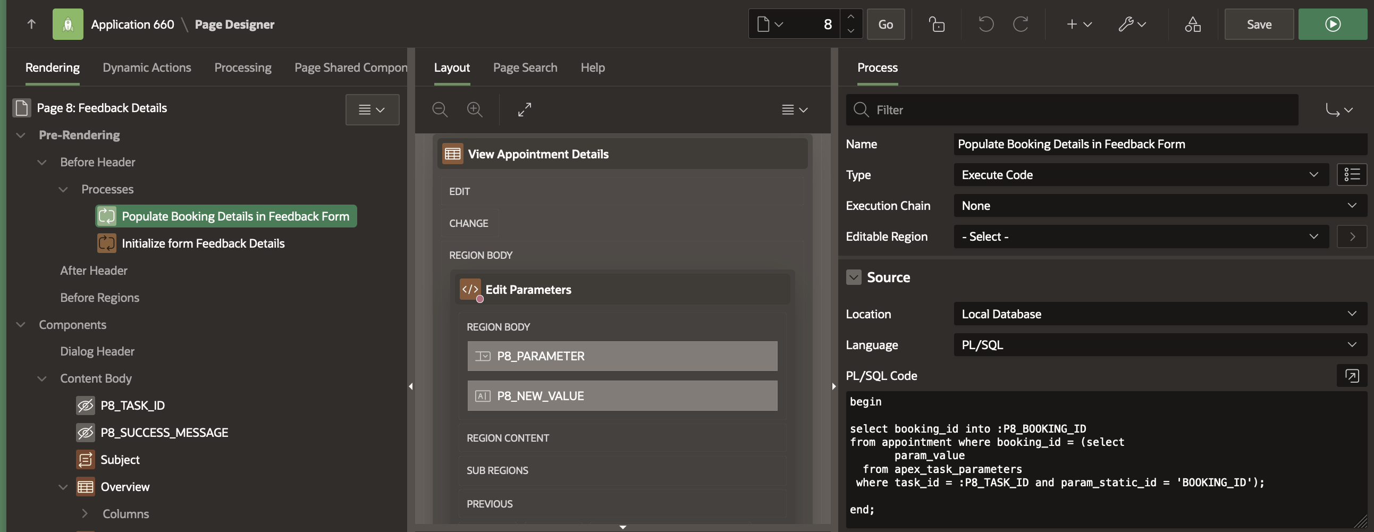Select the After Header node

(94, 271)
